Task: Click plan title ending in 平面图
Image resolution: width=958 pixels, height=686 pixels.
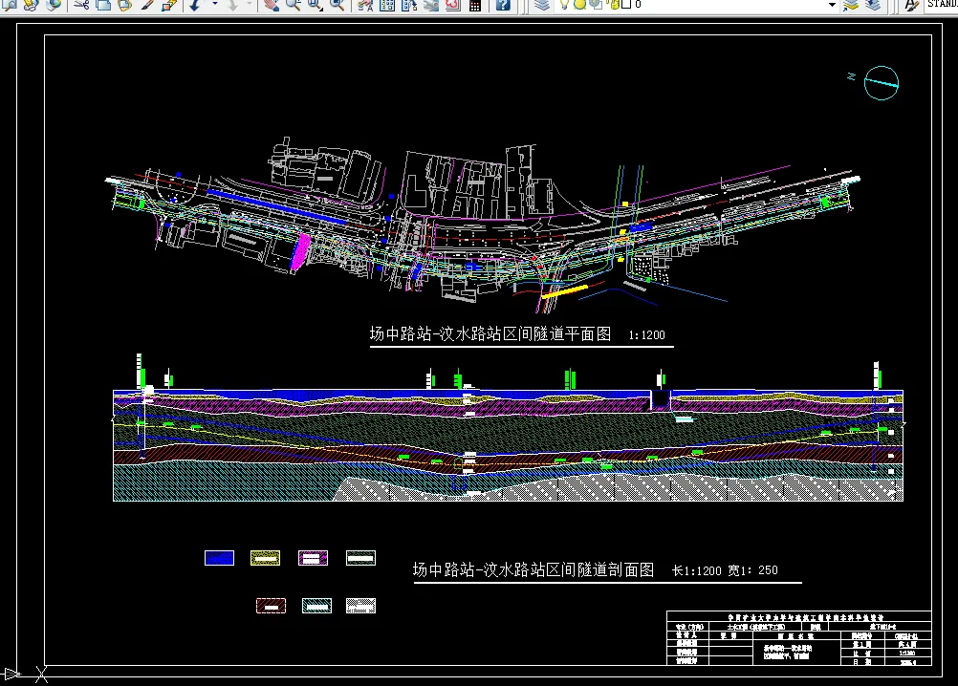Action: pyautogui.click(x=490, y=333)
